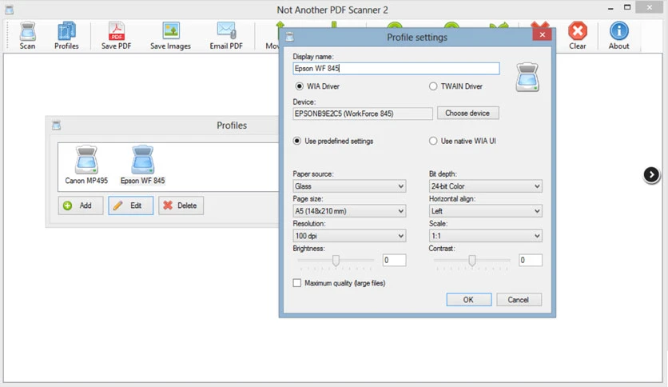Click the Save Images toolbar icon
This screenshot has width=668, height=387.
coord(170,36)
